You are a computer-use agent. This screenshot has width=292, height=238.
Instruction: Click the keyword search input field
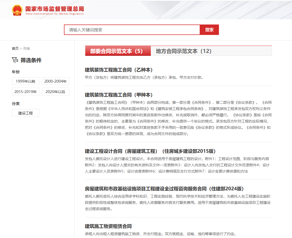(x=132, y=30)
